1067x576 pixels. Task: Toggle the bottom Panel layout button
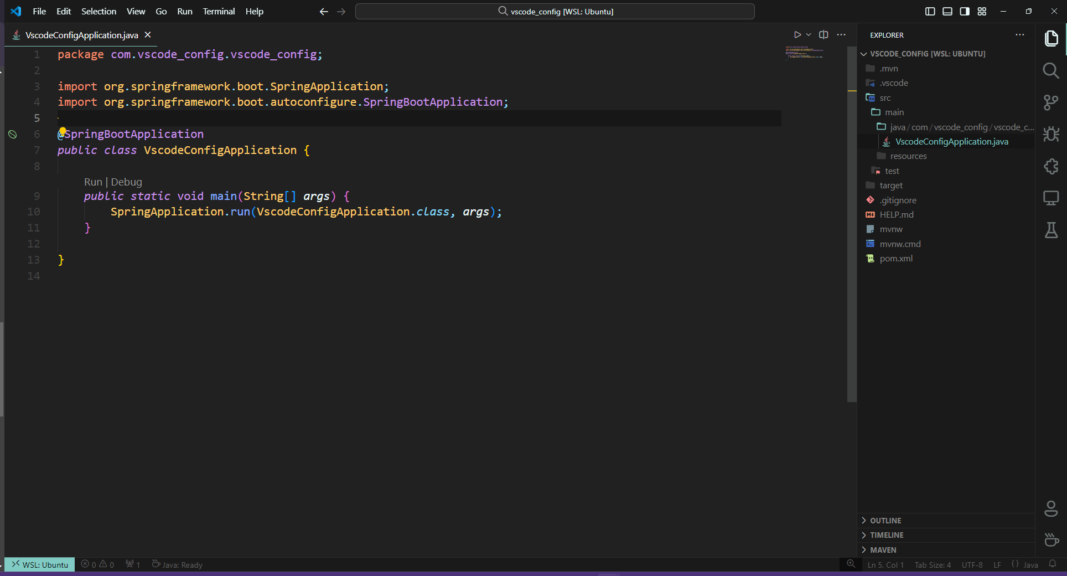click(x=947, y=11)
